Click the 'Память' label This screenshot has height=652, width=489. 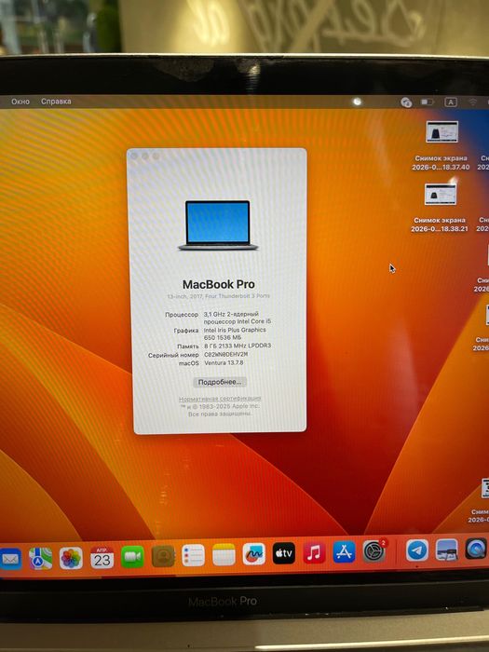coord(188,346)
